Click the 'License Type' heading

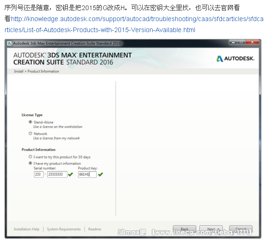(32, 115)
